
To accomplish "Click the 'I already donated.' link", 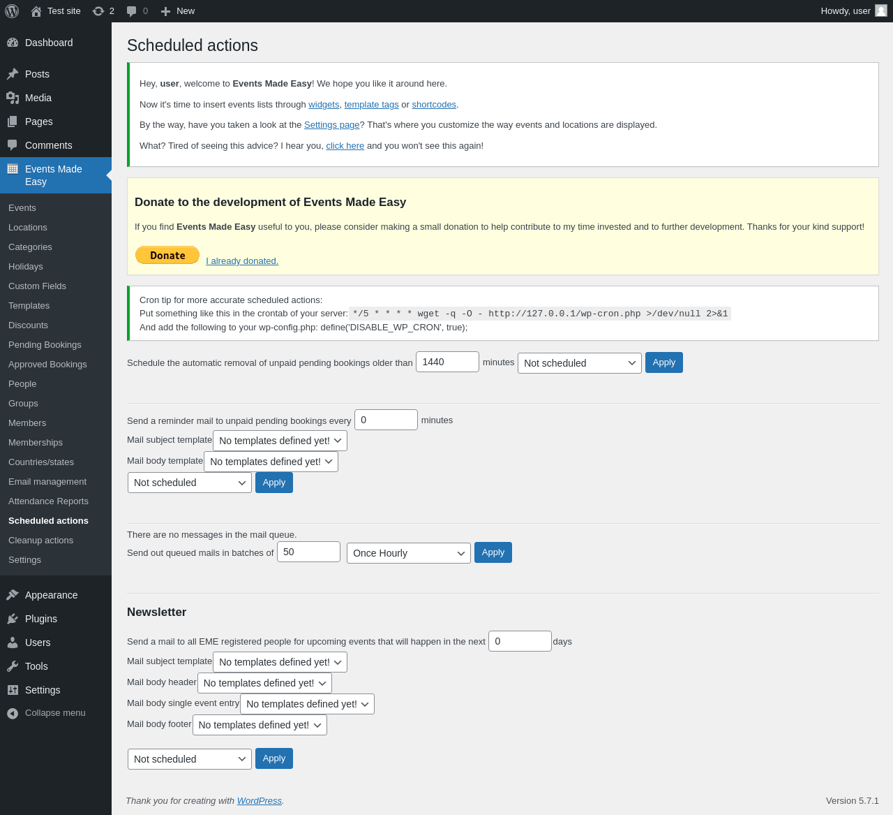I will (x=242, y=261).
